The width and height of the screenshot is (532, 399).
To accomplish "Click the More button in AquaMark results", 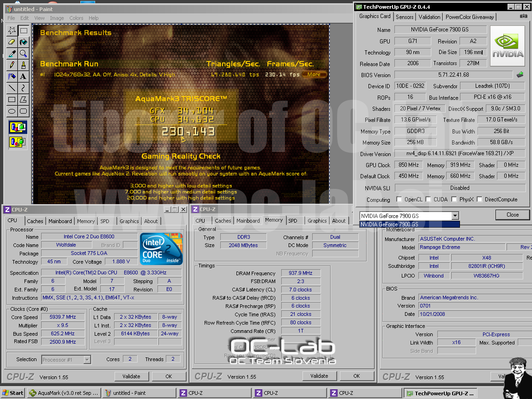I will point(314,74).
